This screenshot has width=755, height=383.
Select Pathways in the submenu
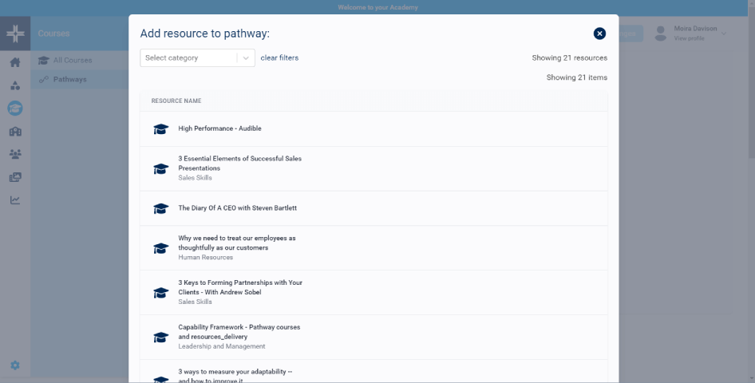coord(70,79)
